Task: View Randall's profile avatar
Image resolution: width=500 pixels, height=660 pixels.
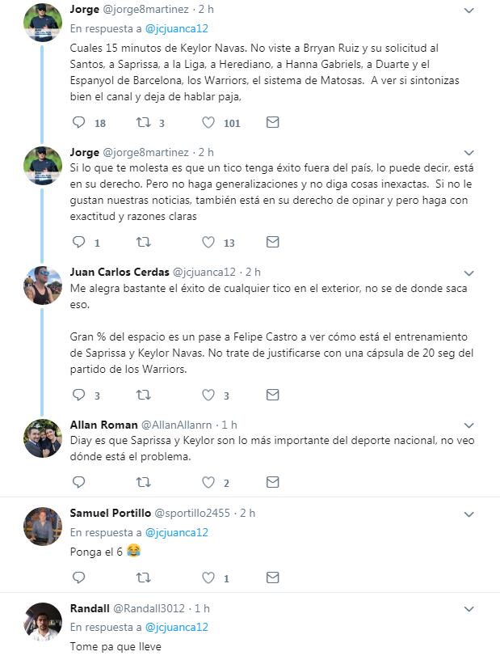Action: point(43,622)
